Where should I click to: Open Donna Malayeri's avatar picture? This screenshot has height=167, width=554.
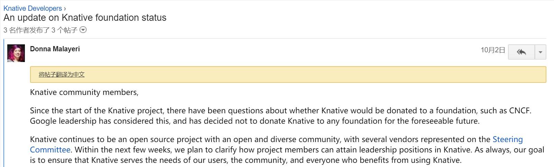(16, 53)
